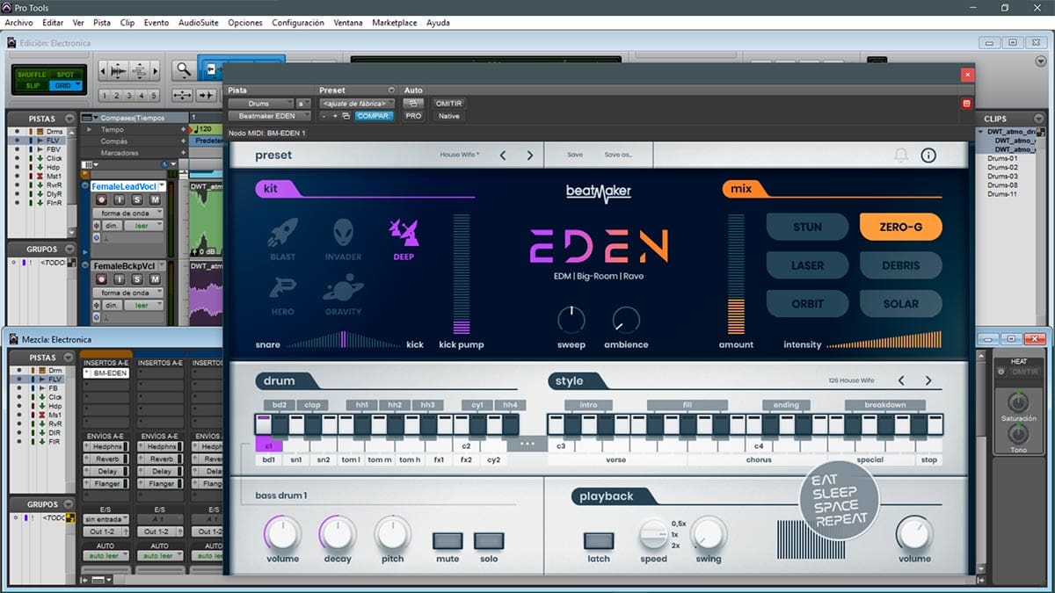This screenshot has height=593, width=1055.
Task: Select the Gravity planet kit icon
Action: click(x=344, y=287)
